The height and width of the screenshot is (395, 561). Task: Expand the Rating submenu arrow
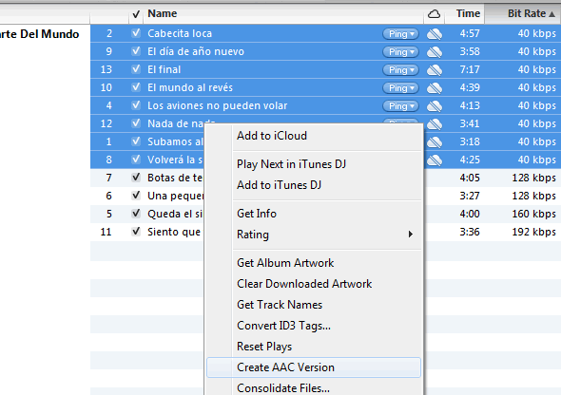pyautogui.click(x=411, y=235)
